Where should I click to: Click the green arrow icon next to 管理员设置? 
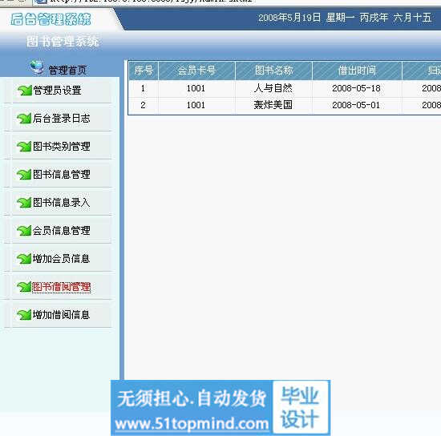pos(25,91)
